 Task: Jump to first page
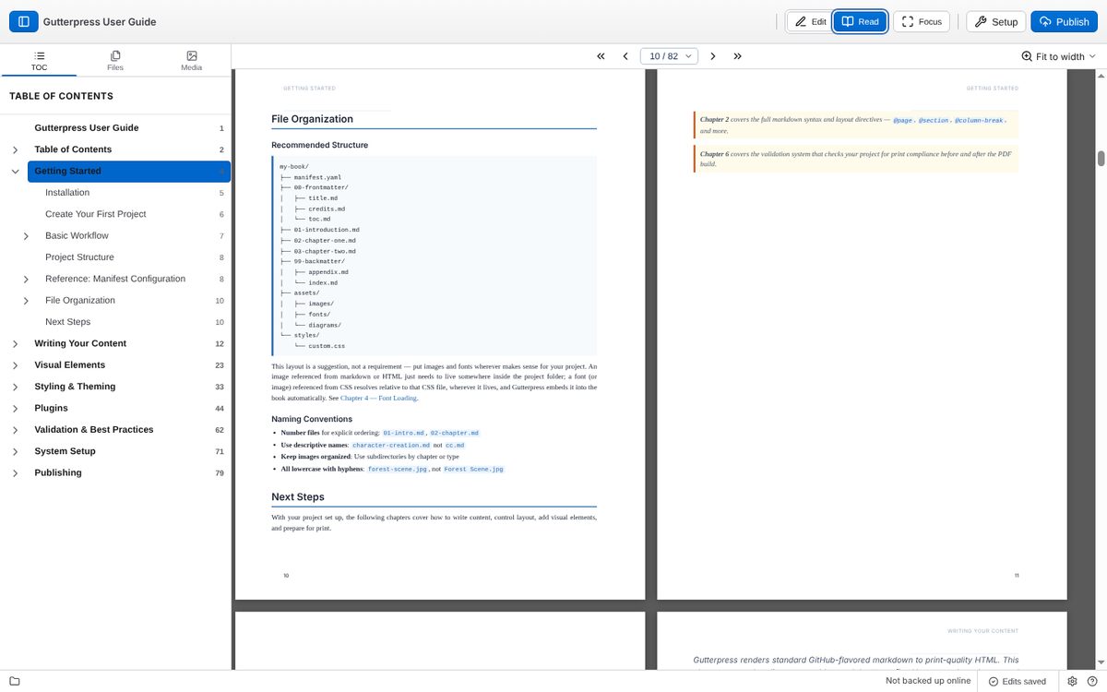[x=601, y=56]
